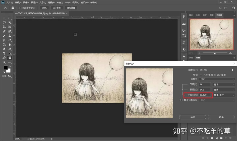
Task: Open the tool preset picker arrow
Action: pos(16,8)
